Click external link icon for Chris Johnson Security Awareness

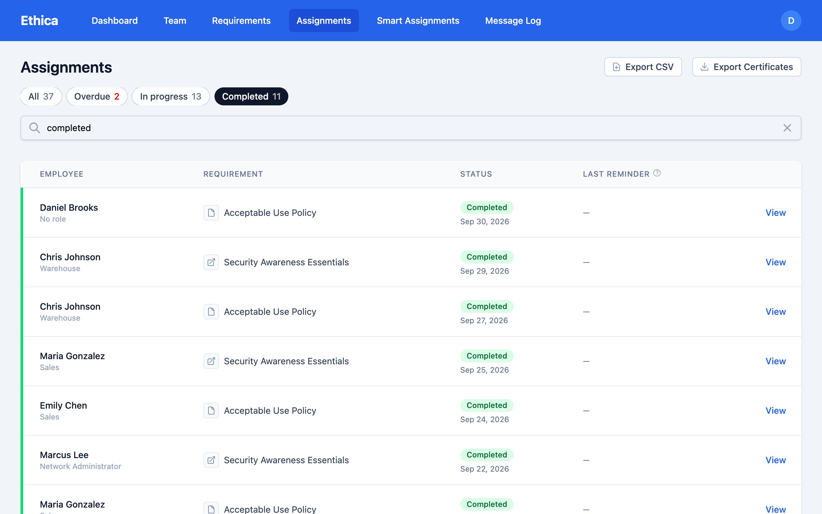211,262
